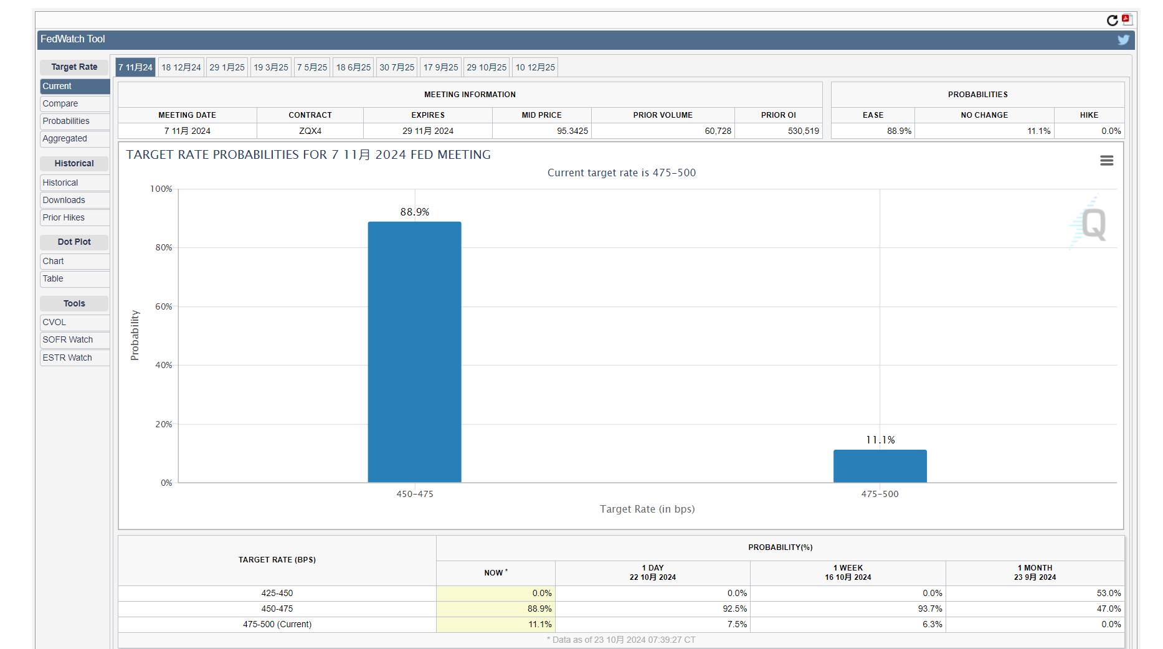Click the Target Rate section header
1163x649 pixels.
pos(74,67)
